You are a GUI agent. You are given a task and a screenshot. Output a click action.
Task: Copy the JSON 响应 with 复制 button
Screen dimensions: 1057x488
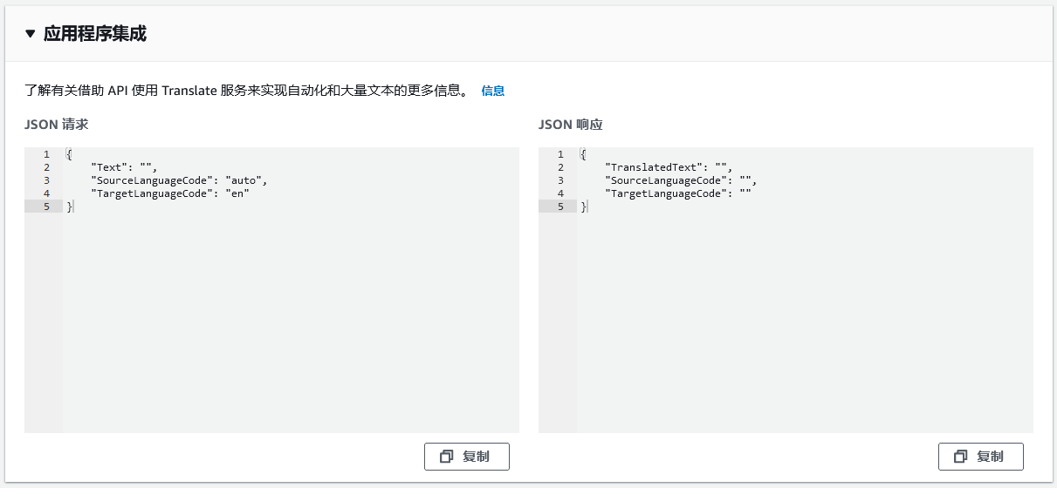click(981, 457)
